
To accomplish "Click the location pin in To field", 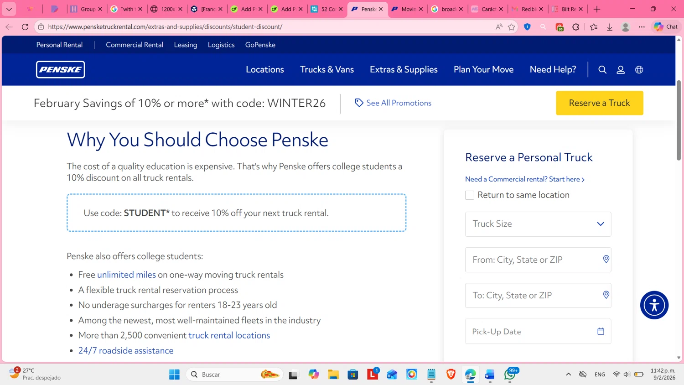I will pos(606,295).
